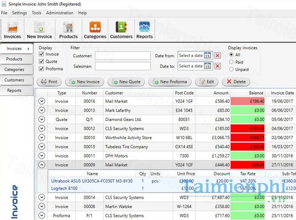Switch to the Customers side tab

click(x=17, y=80)
